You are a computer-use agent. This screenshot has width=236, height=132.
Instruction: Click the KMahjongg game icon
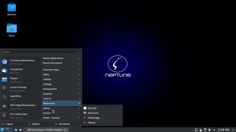85,118
